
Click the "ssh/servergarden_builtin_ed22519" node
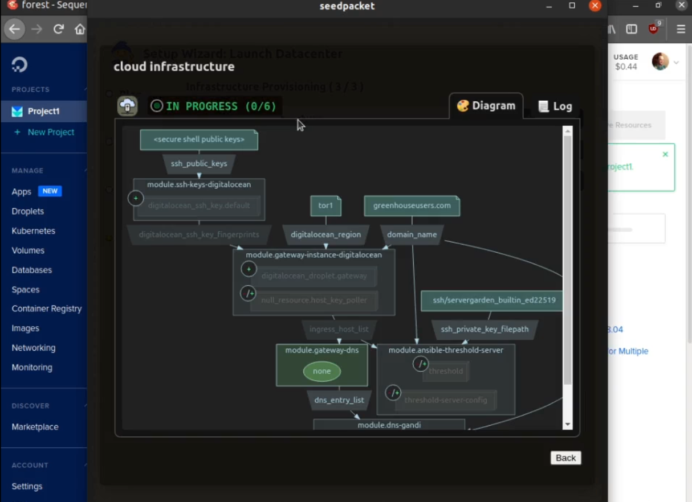[492, 301]
